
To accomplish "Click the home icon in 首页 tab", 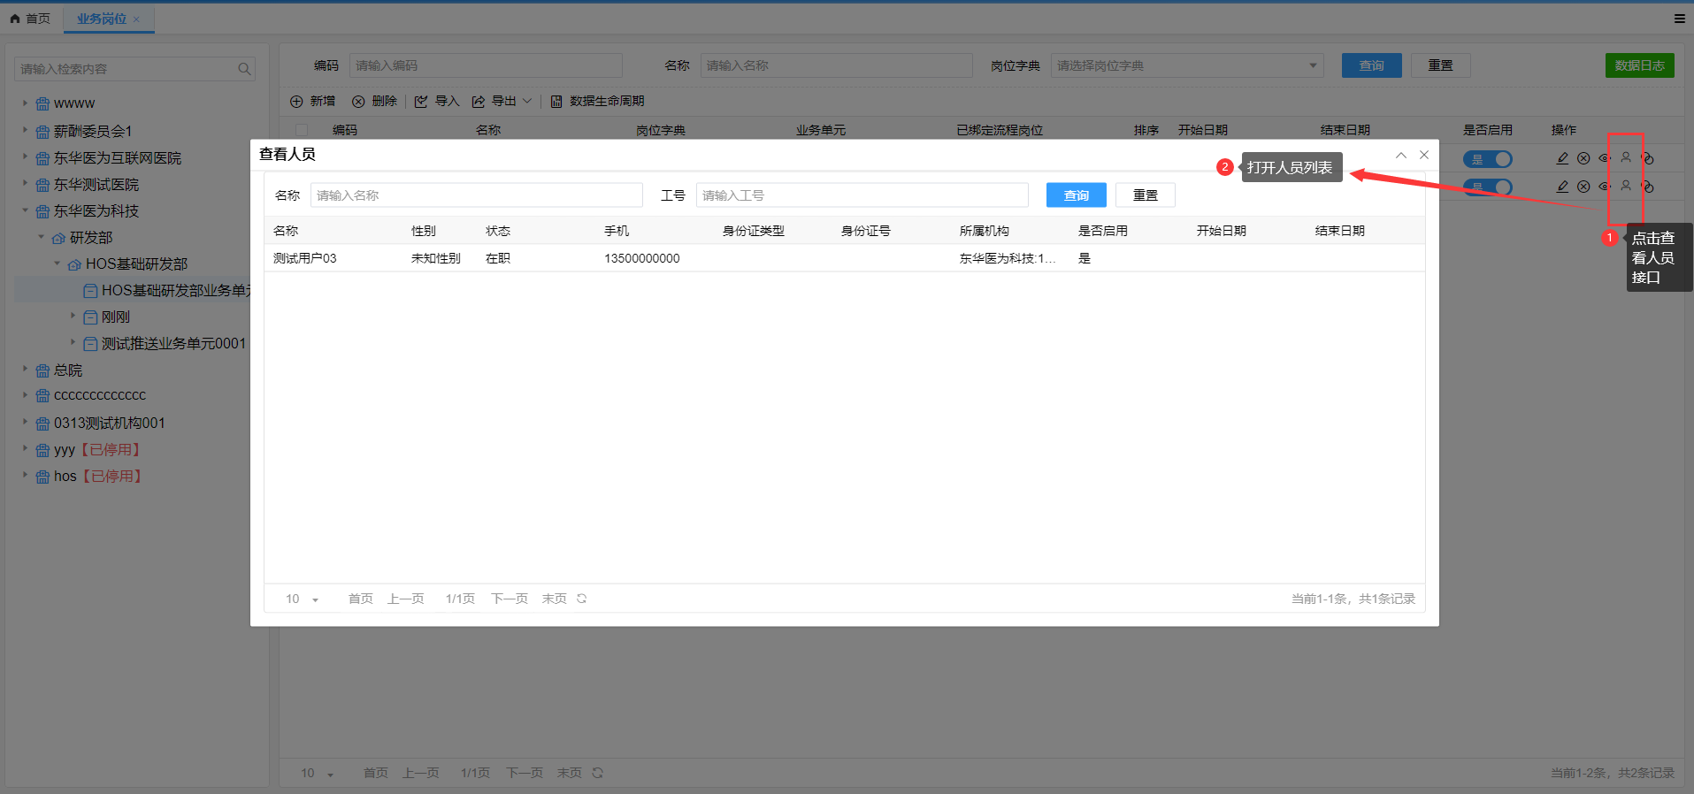I will (x=15, y=19).
